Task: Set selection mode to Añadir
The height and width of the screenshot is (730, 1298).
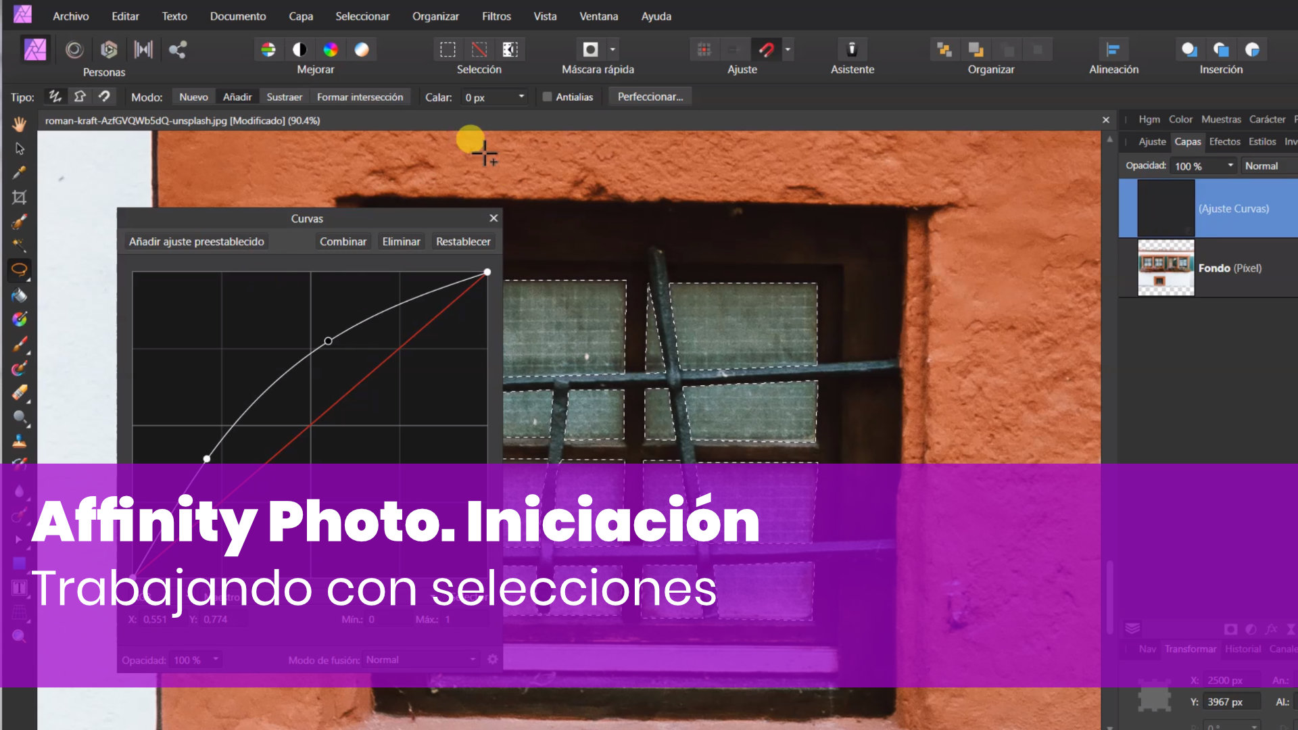Action: click(x=237, y=97)
